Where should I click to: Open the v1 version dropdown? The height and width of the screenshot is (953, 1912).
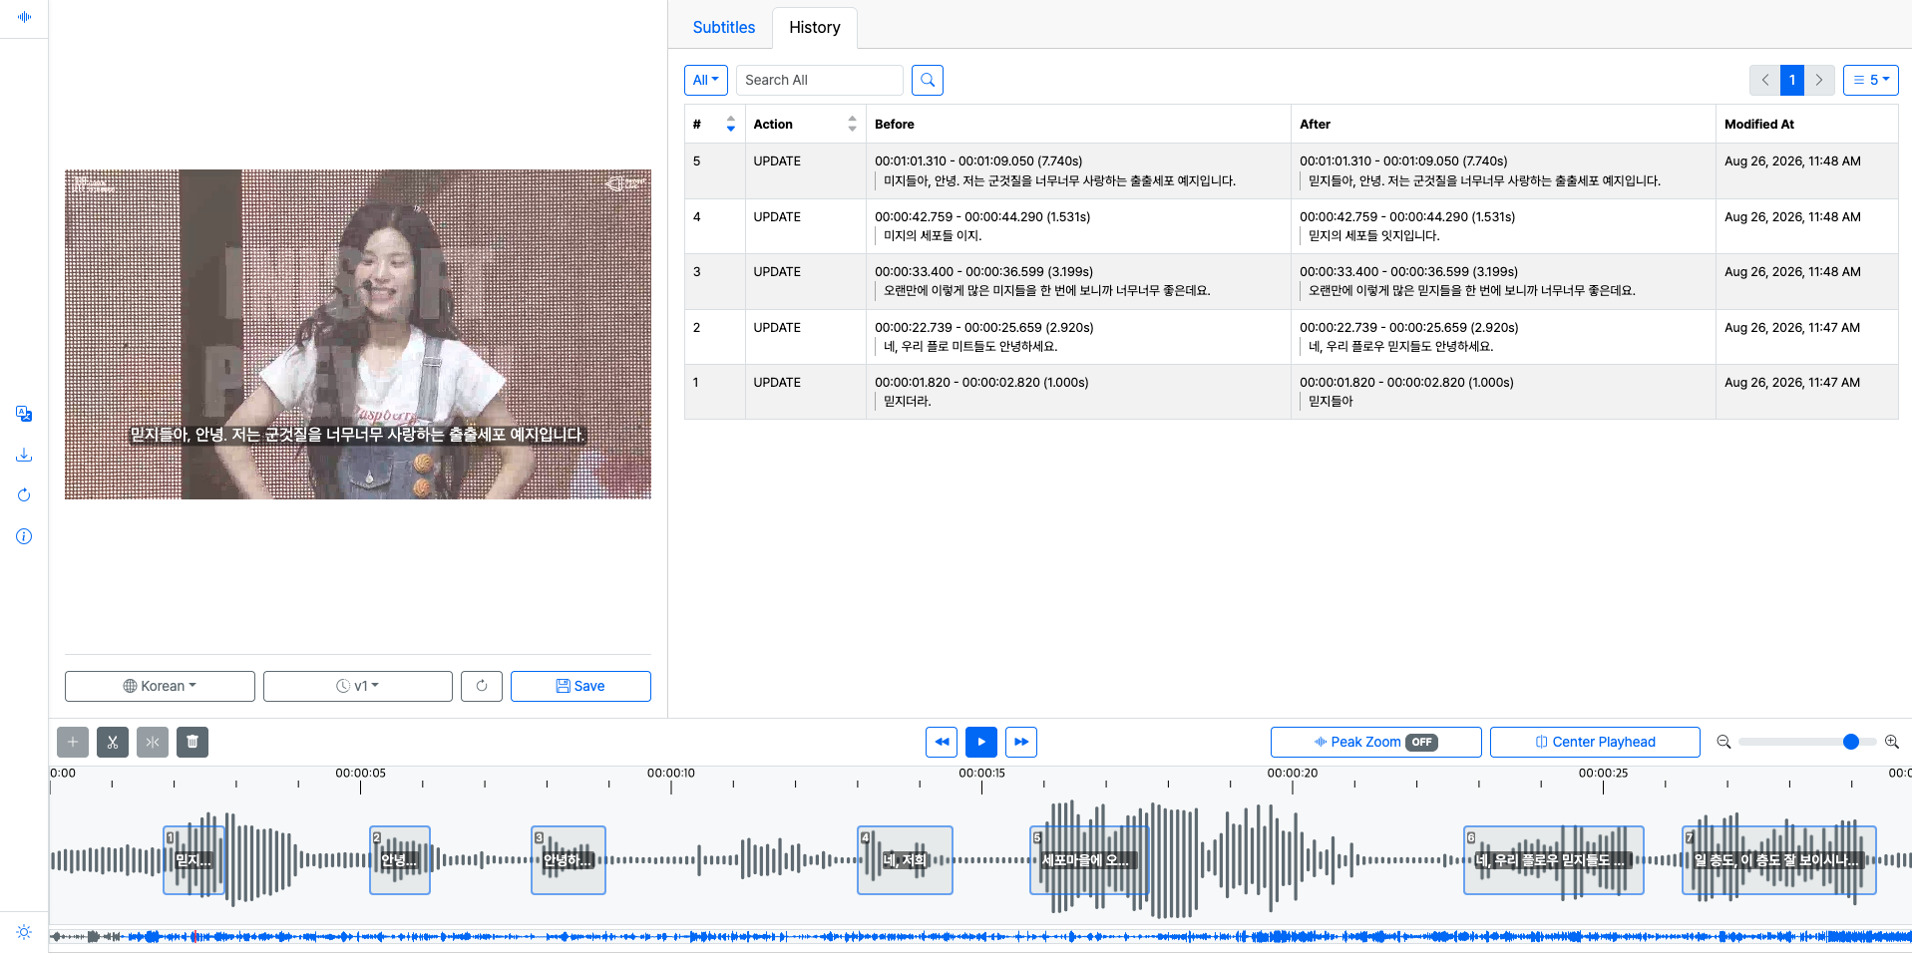click(358, 686)
